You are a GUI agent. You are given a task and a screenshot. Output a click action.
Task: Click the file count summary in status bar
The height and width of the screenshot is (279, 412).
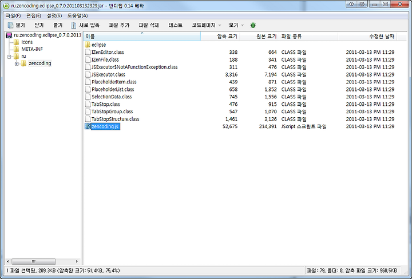click(x=352, y=270)
